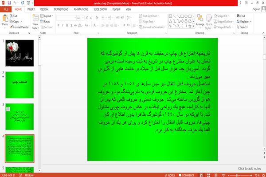This screenshot has height=177, width=266.
Task: Toggle Underline formatting
Action: pyautogui.click(x=67, y=25)
